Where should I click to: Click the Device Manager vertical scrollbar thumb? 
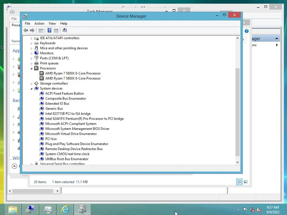(x=237, y=112)
